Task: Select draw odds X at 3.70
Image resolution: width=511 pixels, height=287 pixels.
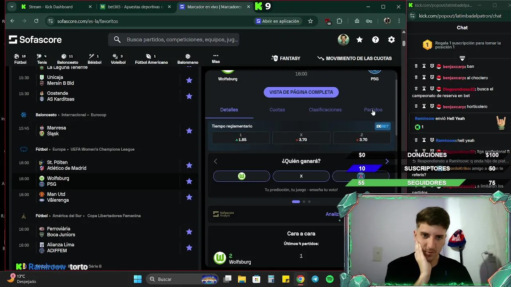Action: (x=301, y=138)
